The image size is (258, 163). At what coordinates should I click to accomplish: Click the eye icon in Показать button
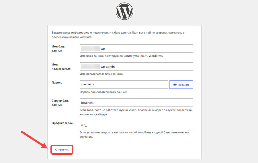(175, 85)
